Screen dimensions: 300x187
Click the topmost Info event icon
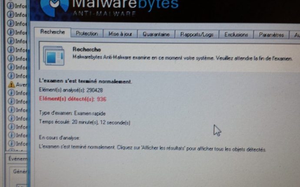11,6
